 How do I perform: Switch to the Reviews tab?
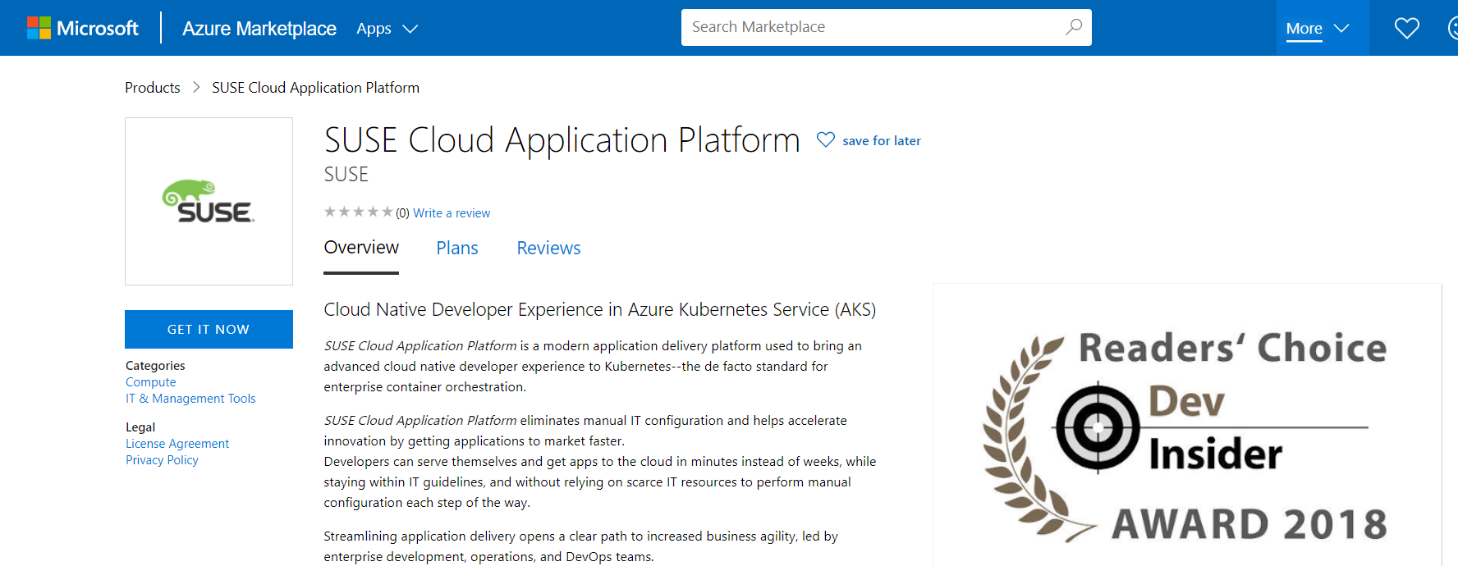(x=548, y=248)
